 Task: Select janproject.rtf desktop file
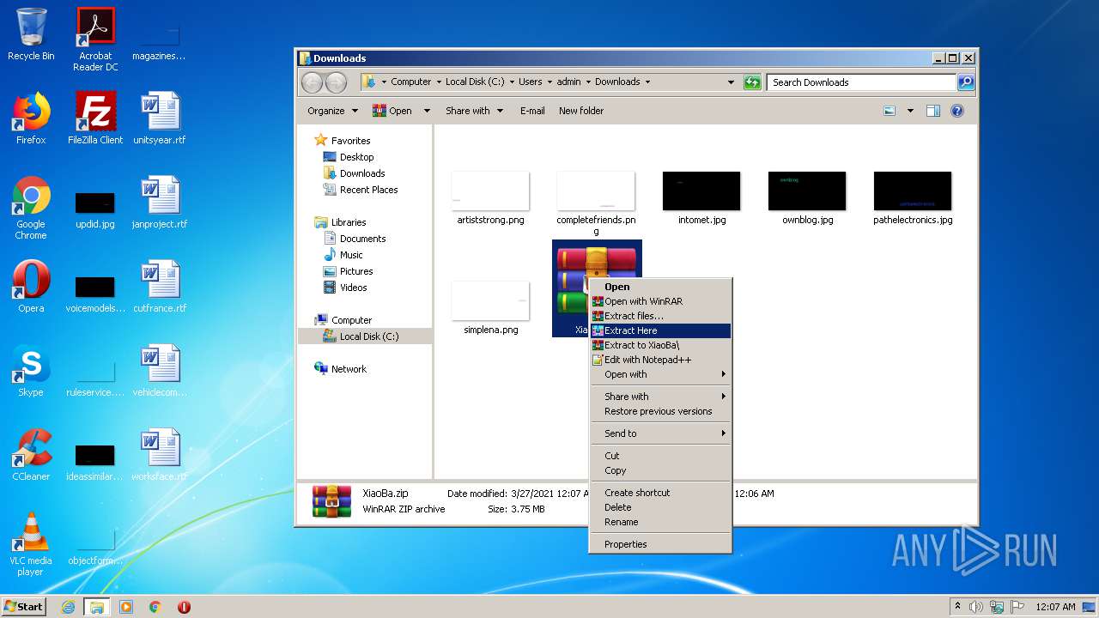160,203
